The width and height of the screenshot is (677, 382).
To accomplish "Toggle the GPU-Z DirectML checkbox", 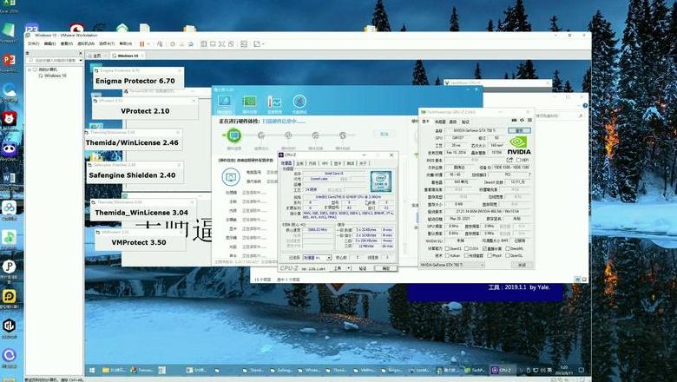I will (508, 248).
